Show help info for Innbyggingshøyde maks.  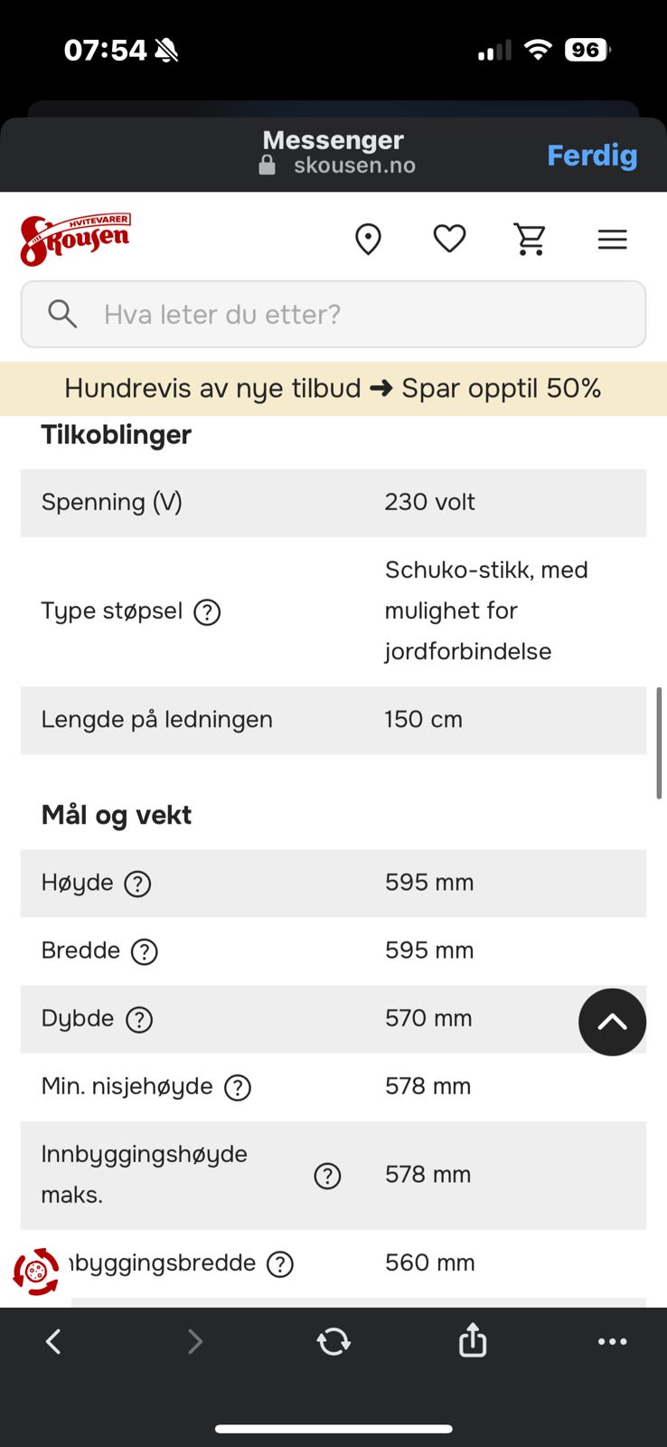click(x=327, y=1176)
